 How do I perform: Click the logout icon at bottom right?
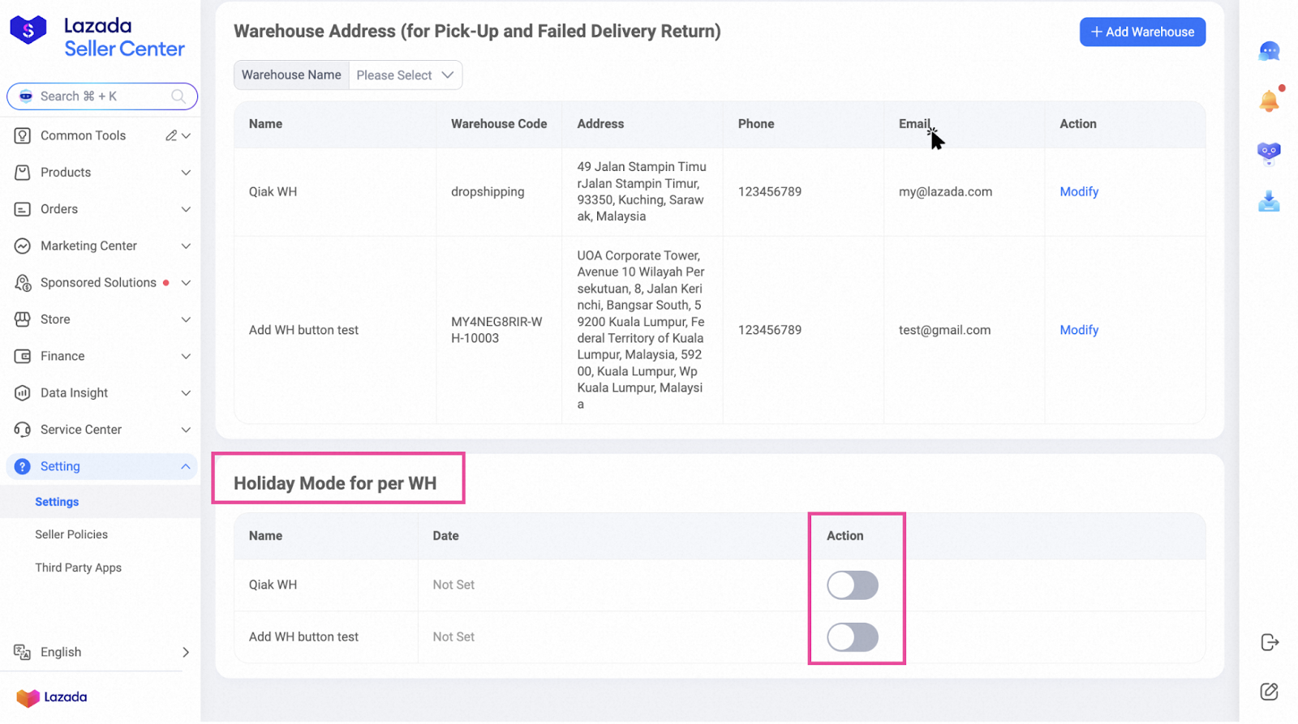[1270, 643]
